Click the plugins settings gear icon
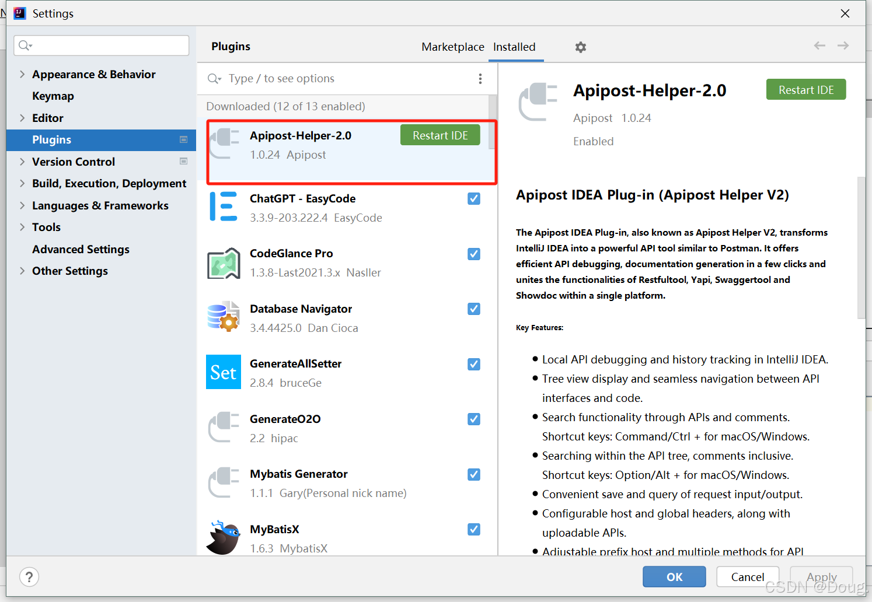This screenshot has height=602, width=872. click(x=580, y=47)
